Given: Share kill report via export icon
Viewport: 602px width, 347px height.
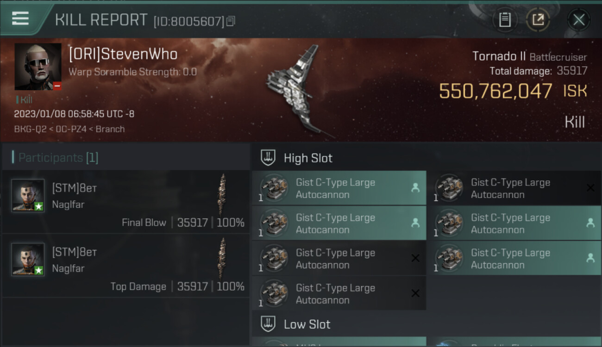Looking at the screenshot, I should [x=538, y=20].
